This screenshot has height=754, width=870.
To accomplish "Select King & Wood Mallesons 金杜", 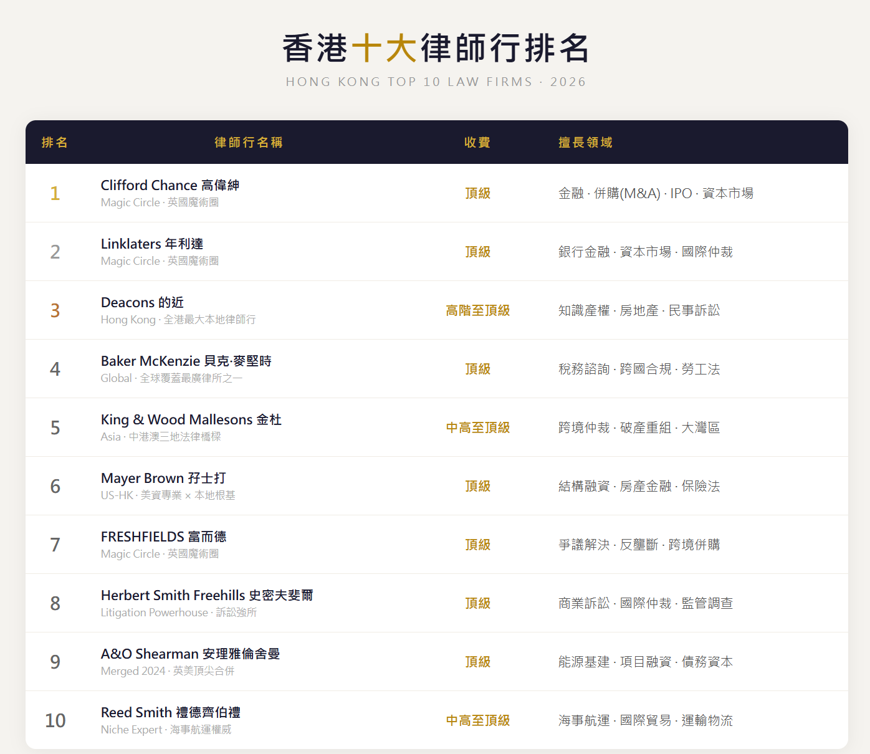I will point(191,419).
